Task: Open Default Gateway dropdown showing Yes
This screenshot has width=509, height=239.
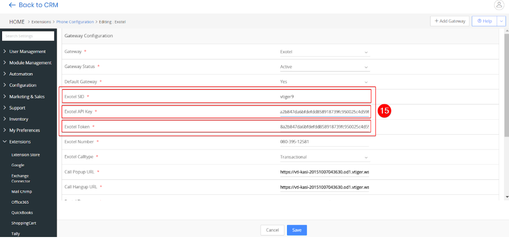Action: [325, 82]
